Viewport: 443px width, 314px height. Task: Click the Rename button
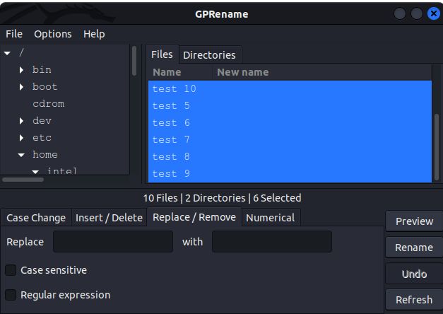414,248
